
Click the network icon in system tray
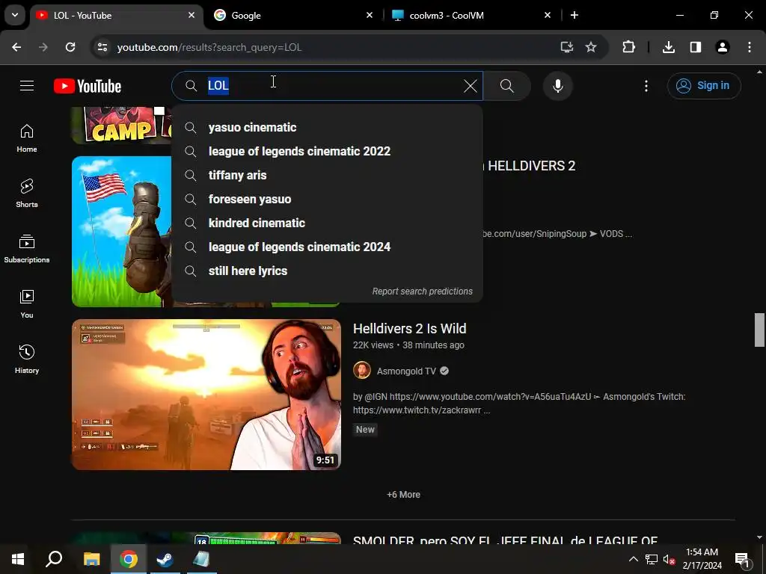click(652, 559)
